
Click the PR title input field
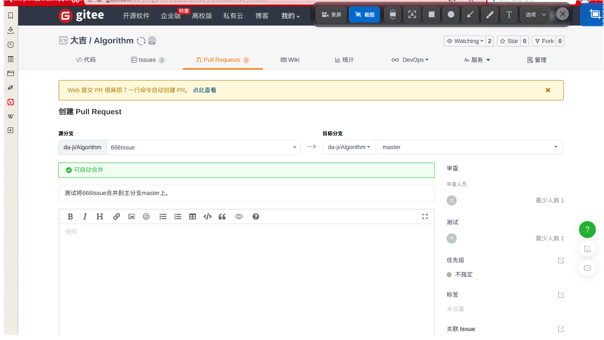tap(247, 193)
